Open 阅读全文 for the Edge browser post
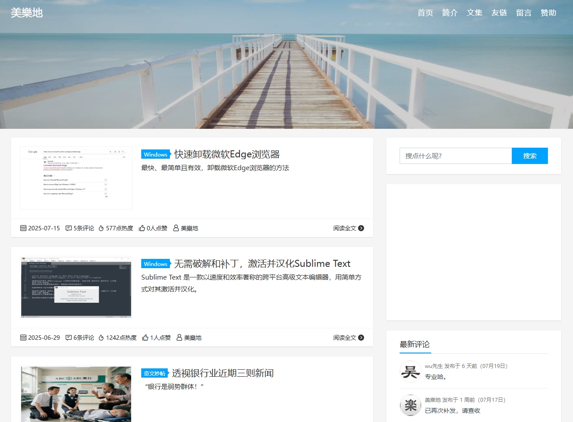573x422 pixels. (343, 228)
